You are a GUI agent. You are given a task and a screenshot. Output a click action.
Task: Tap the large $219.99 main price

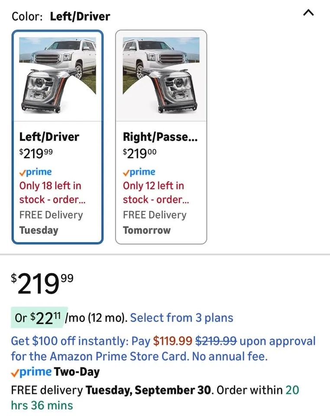click(42, 284)
